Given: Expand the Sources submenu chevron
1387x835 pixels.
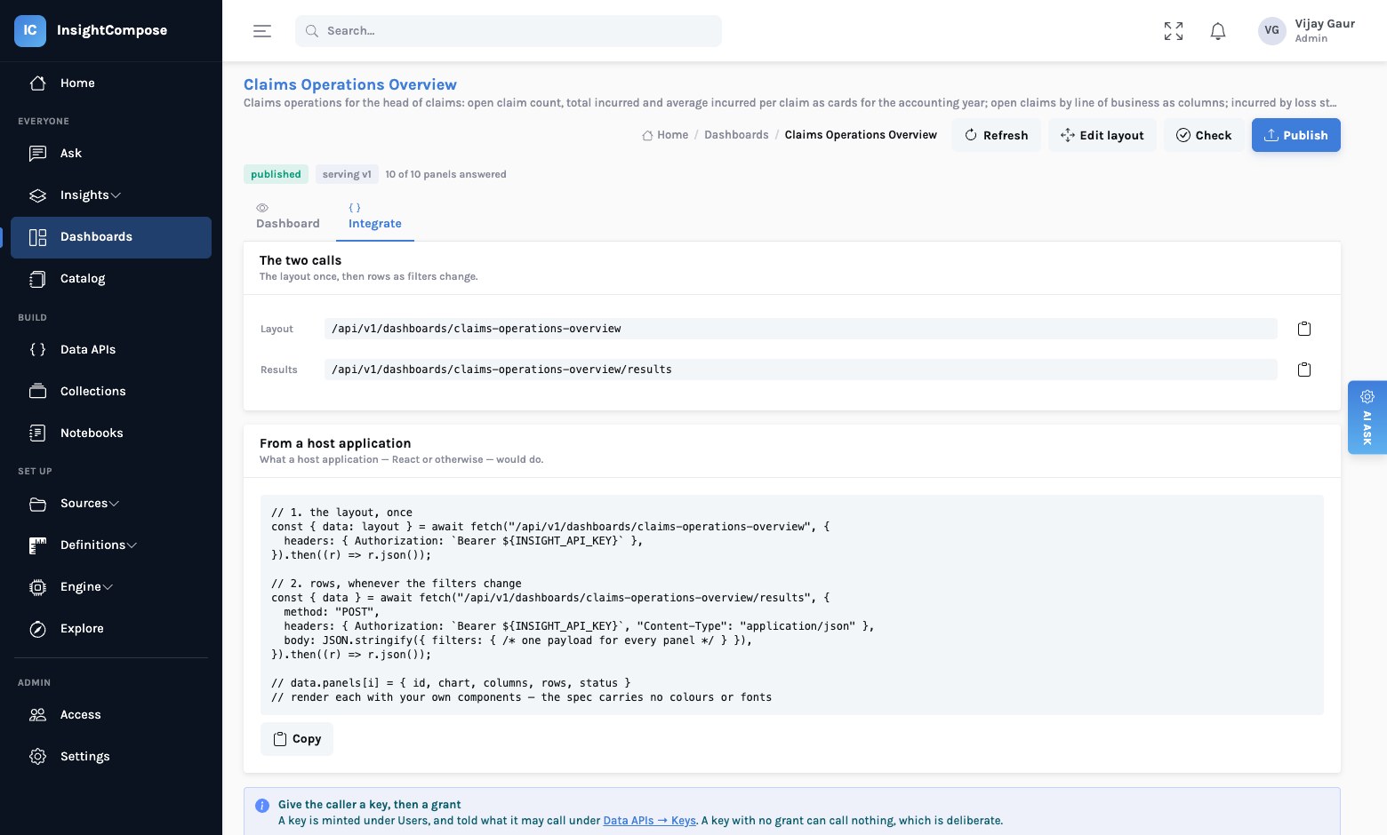Looking at the screenshot, I should pos(114,504).
